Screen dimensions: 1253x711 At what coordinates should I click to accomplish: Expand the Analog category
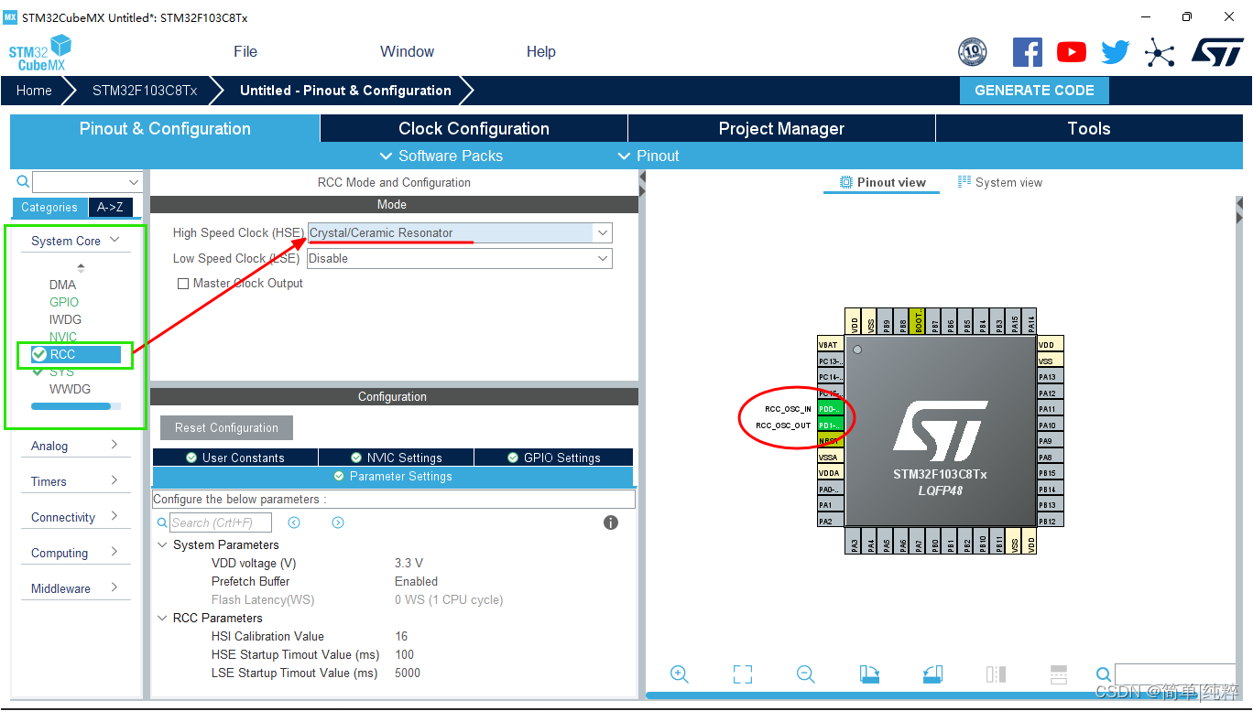[114, 445]
